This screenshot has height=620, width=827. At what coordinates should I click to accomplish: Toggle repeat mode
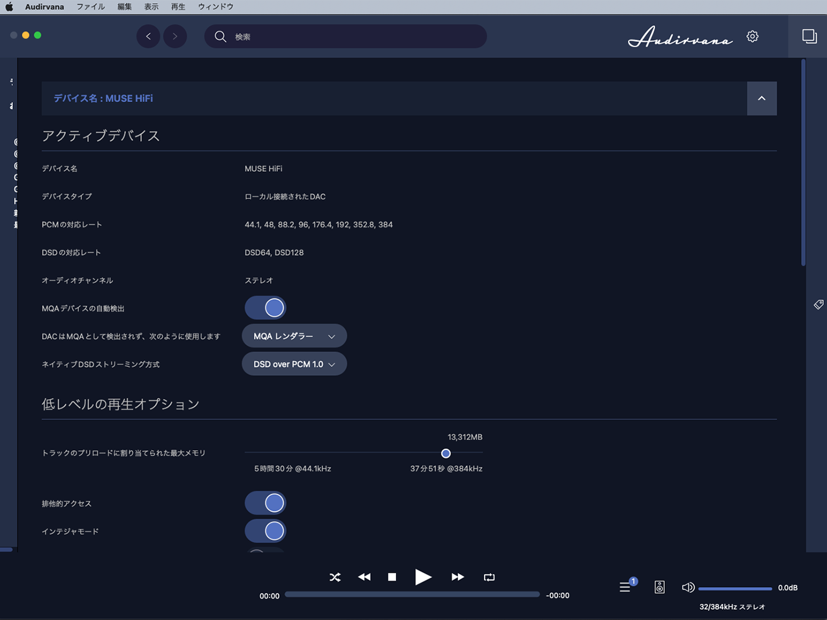489,577
